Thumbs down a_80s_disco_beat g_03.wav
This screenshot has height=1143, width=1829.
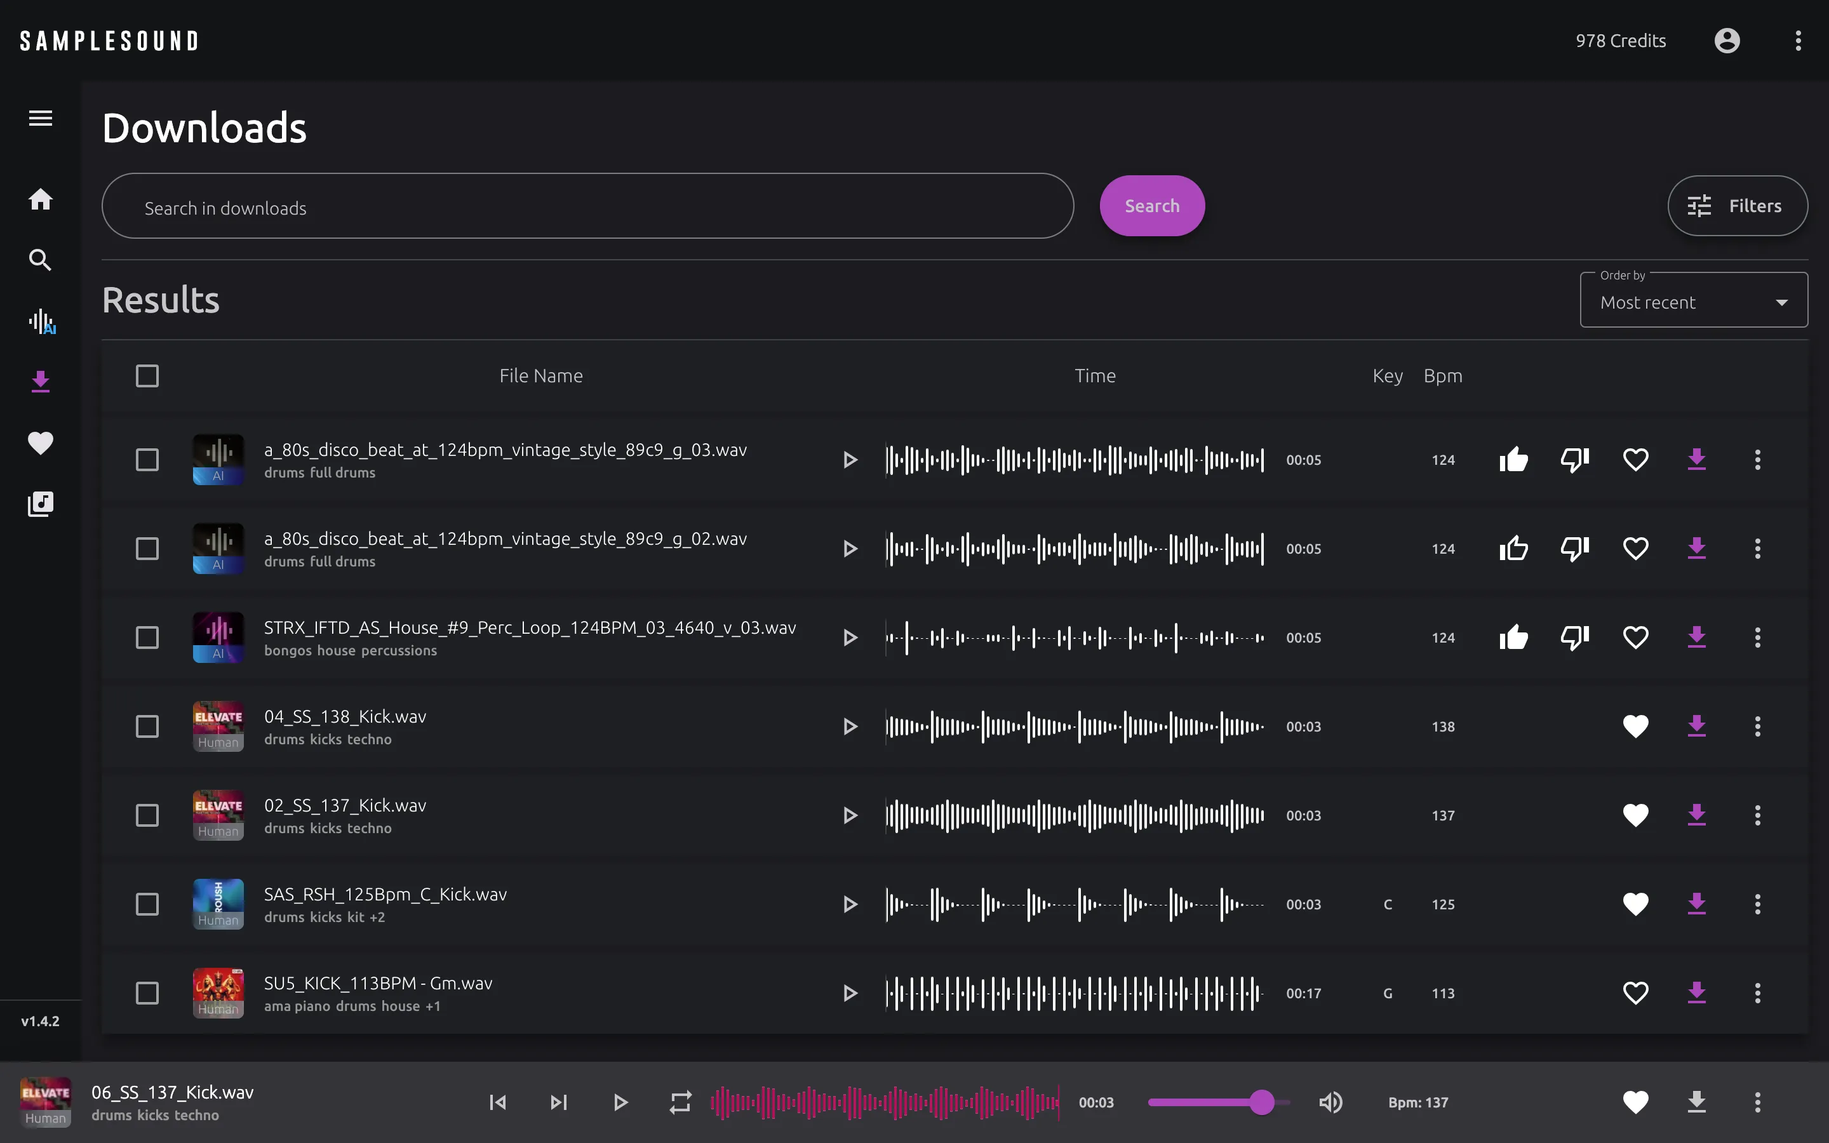click(1575, 460)
